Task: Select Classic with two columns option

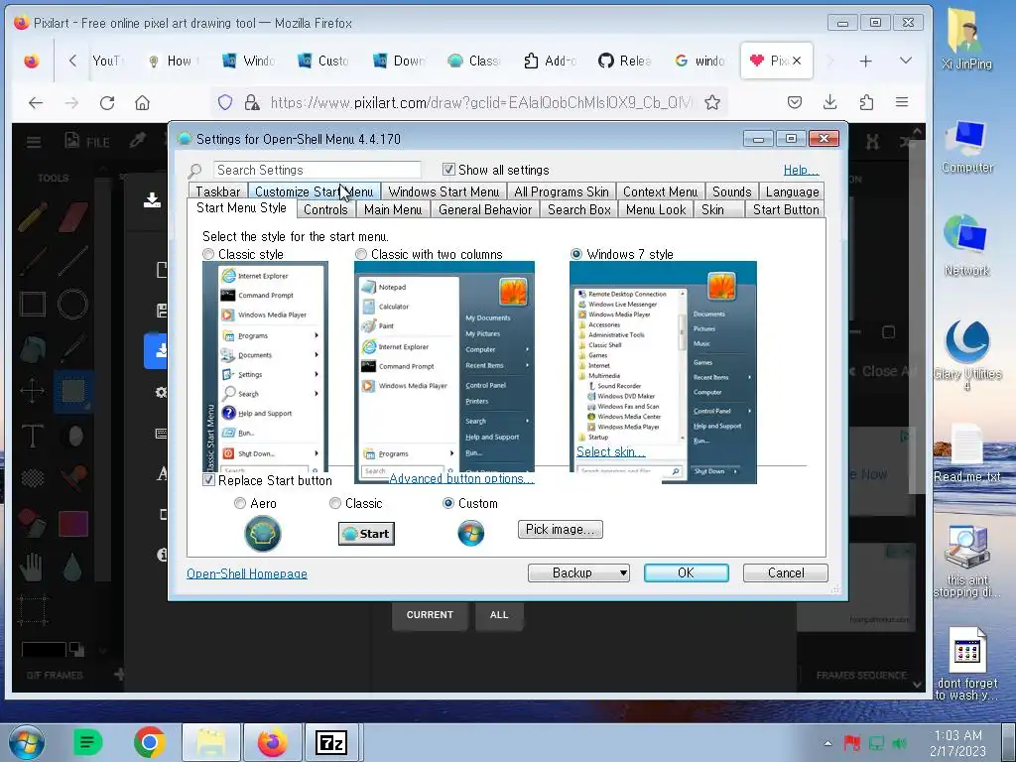Action: point(361,254)
